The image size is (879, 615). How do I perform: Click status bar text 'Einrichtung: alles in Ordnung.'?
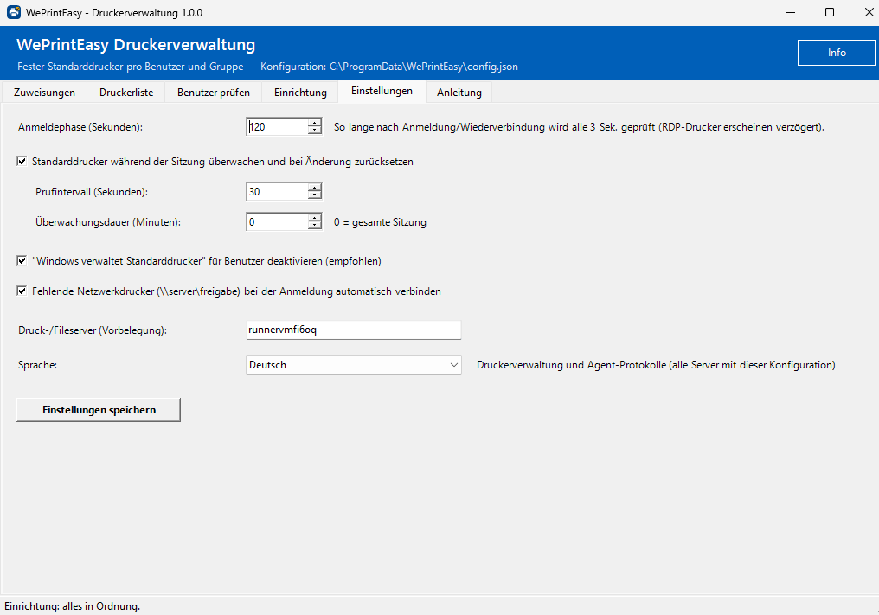click(x=73, y=606)
